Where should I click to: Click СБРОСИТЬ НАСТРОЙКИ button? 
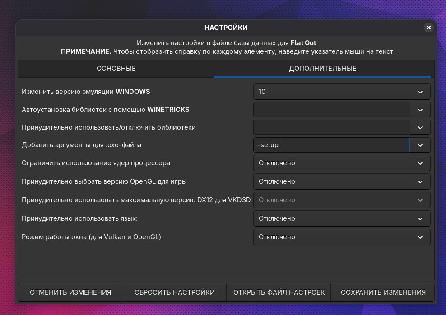click(175, 292)
